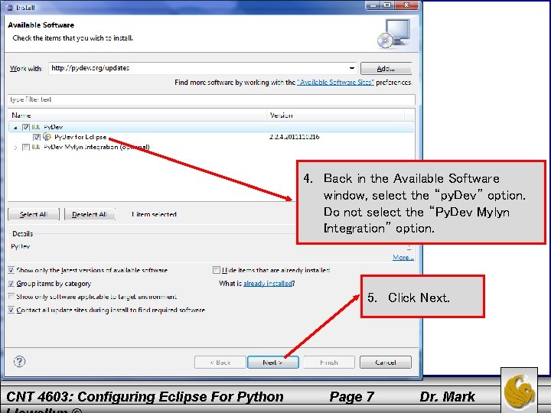Open the already installed link

pos(268,284)
